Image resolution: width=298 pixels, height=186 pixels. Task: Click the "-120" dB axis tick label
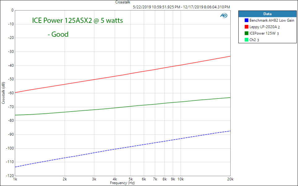[10, 176]
